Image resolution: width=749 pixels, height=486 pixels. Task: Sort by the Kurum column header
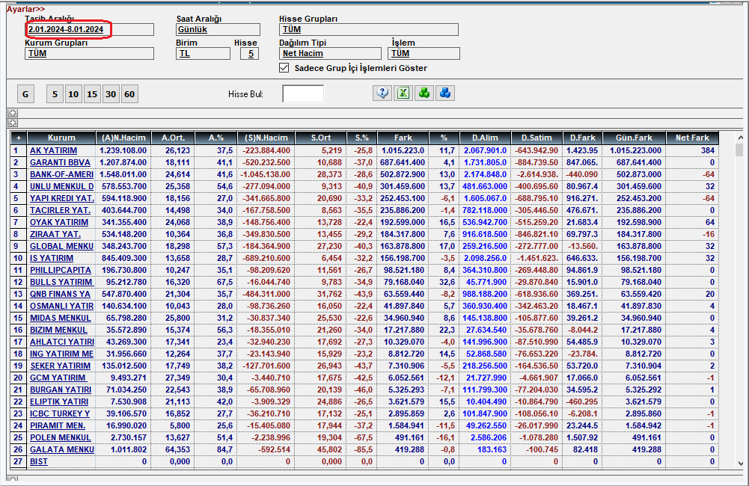coord(61,138)
